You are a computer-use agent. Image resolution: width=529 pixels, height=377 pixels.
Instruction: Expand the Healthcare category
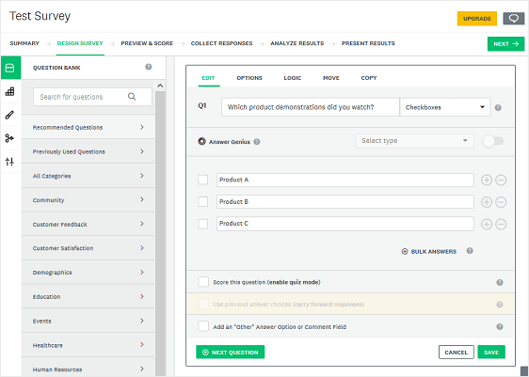click(x=88, y=345)
